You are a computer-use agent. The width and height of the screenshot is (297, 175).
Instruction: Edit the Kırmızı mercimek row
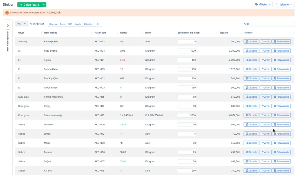[251, 97]
